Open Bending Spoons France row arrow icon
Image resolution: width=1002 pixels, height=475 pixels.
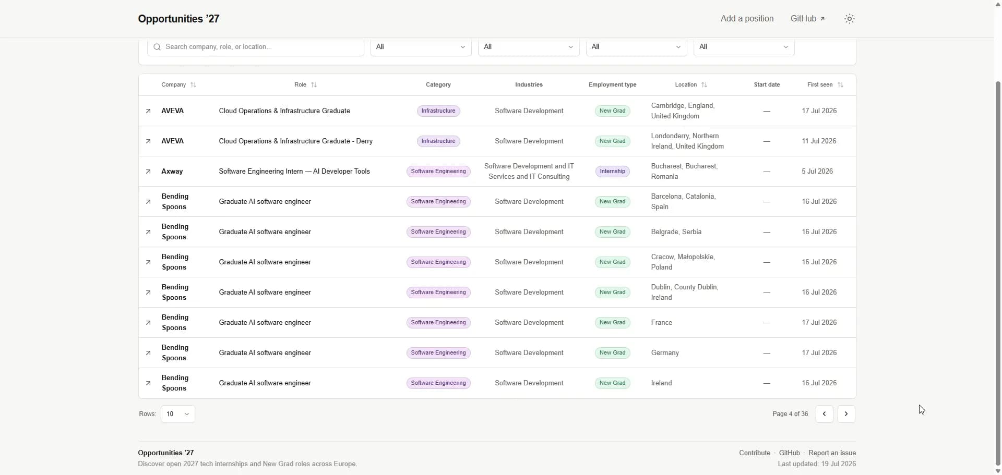pos(148,323)
